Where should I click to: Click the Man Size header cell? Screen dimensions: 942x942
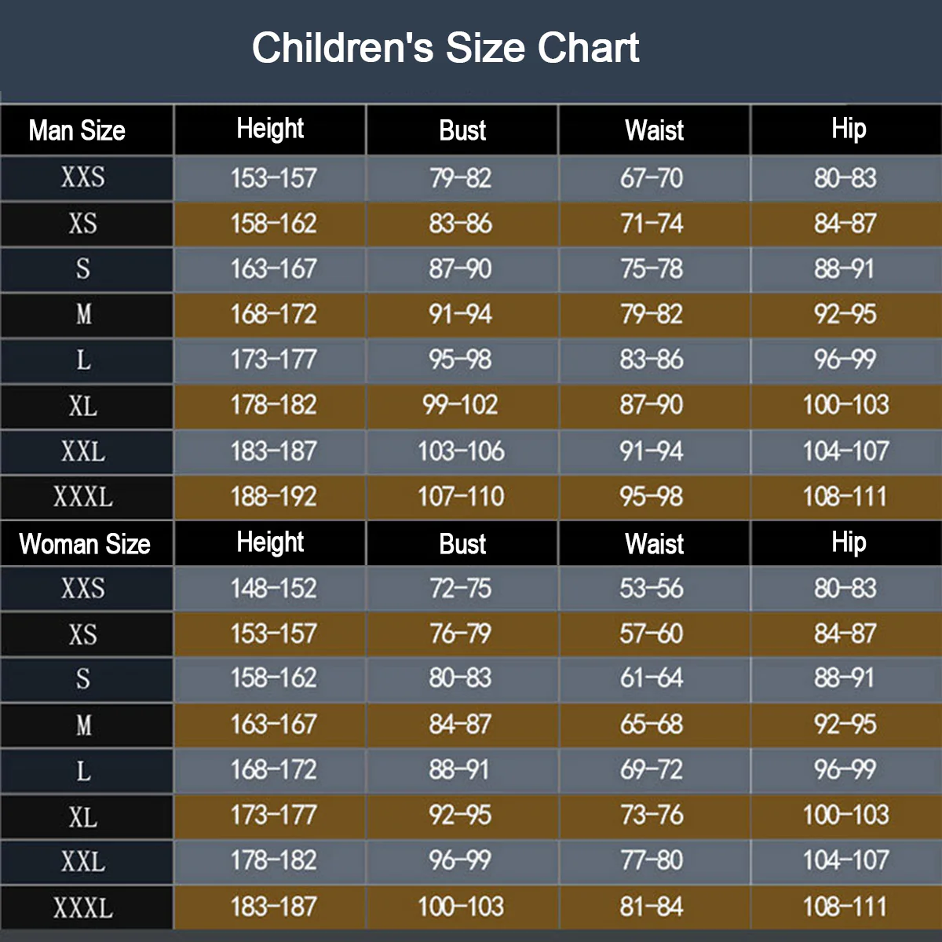click(x=77, y=130)
